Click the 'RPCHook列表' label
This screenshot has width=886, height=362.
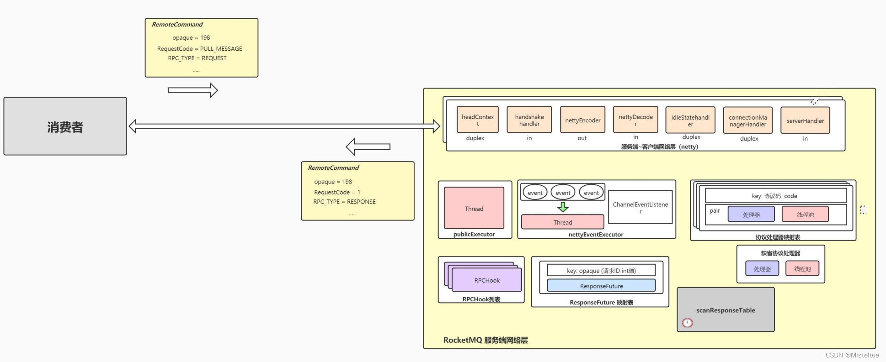click(x=481, y=299)
